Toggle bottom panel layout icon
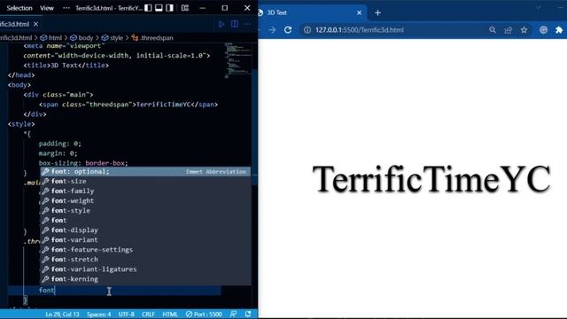 click(159, 8)
